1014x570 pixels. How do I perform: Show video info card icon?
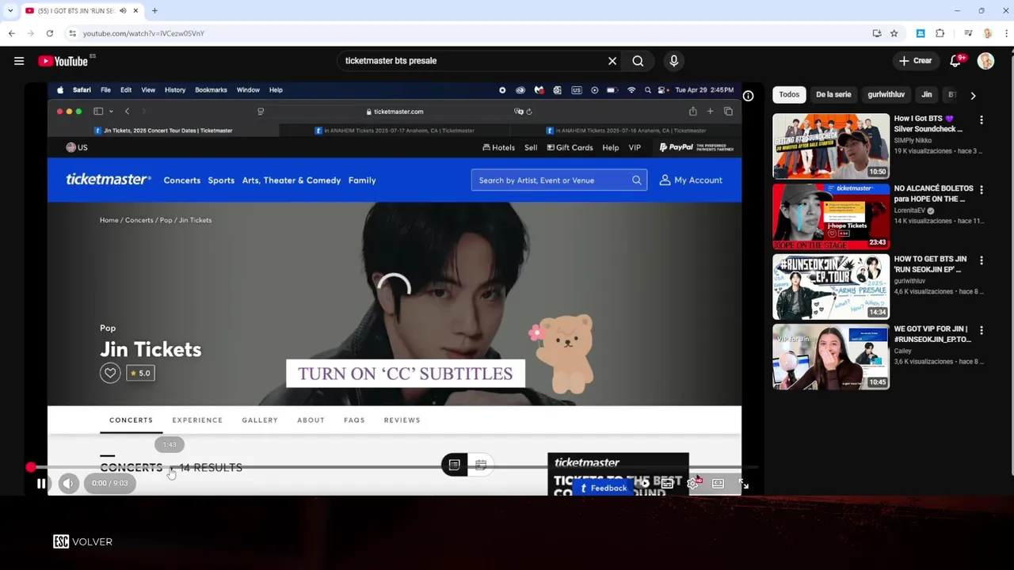tap(748, 96)
